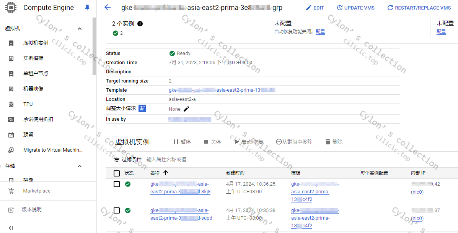Collapse the sidebar with the bottom arrow
458x233 pixels.
tap(11, 228)
